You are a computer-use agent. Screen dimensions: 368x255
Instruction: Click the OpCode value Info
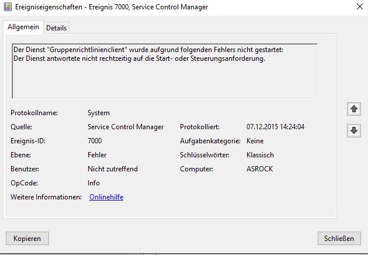pos(93,183)
